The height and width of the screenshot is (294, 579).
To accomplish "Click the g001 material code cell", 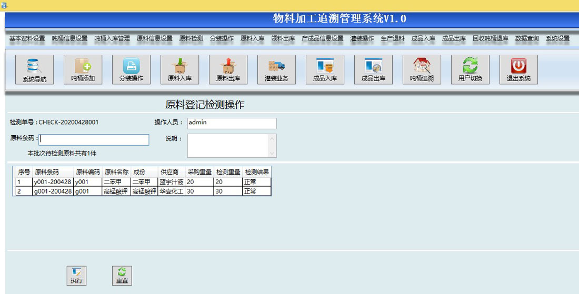I will (88, 191).
